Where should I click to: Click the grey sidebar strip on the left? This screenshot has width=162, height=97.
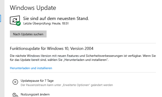2,48
